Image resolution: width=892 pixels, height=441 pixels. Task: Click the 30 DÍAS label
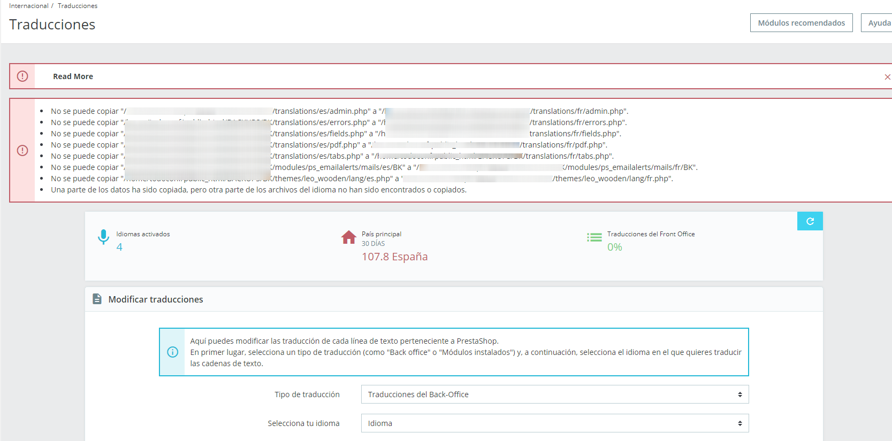(x=373, y=244)
